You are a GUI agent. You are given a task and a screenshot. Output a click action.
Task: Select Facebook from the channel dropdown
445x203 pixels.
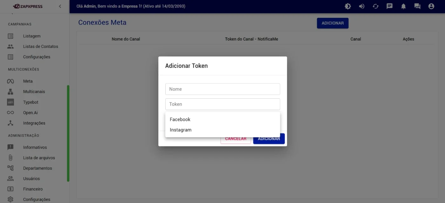(222, 119)
